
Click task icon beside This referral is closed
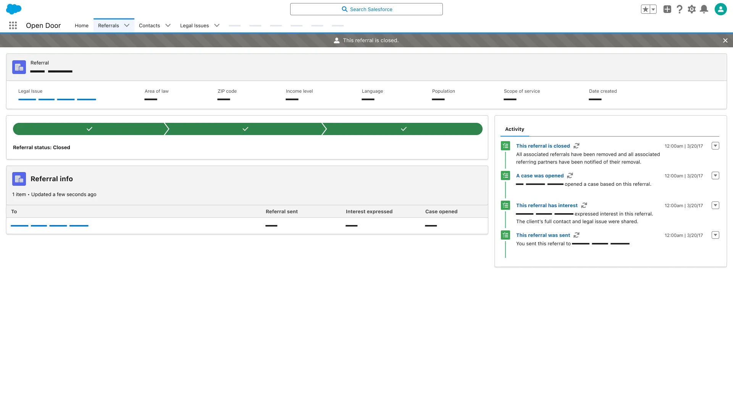505,146
